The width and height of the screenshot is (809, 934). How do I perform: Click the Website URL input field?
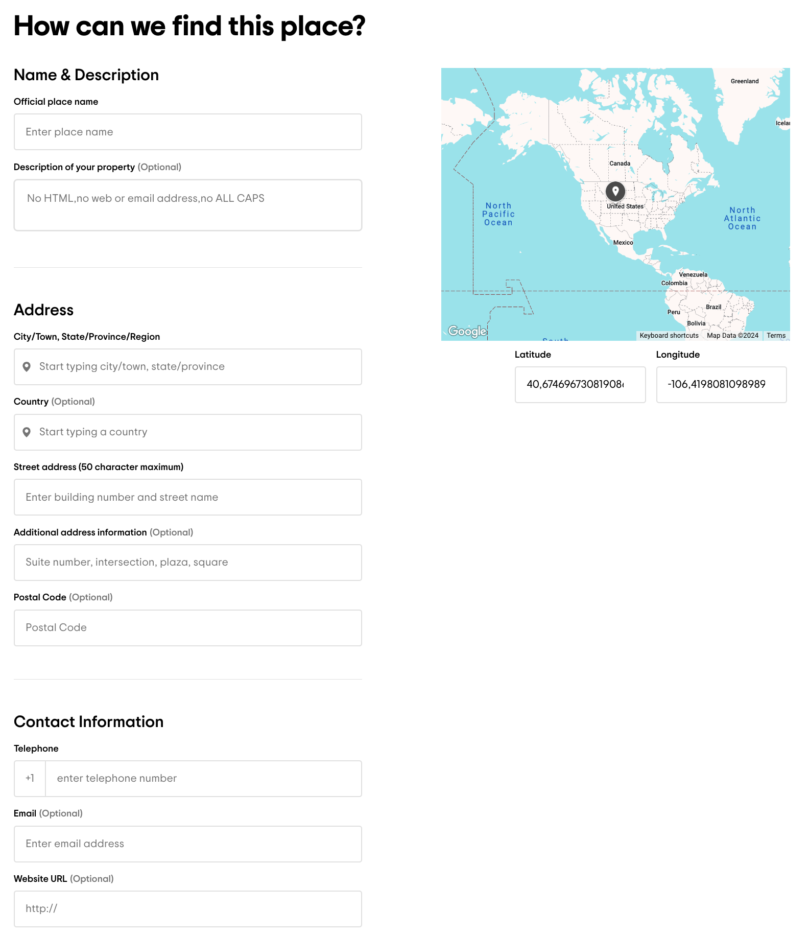click(187, 909)
